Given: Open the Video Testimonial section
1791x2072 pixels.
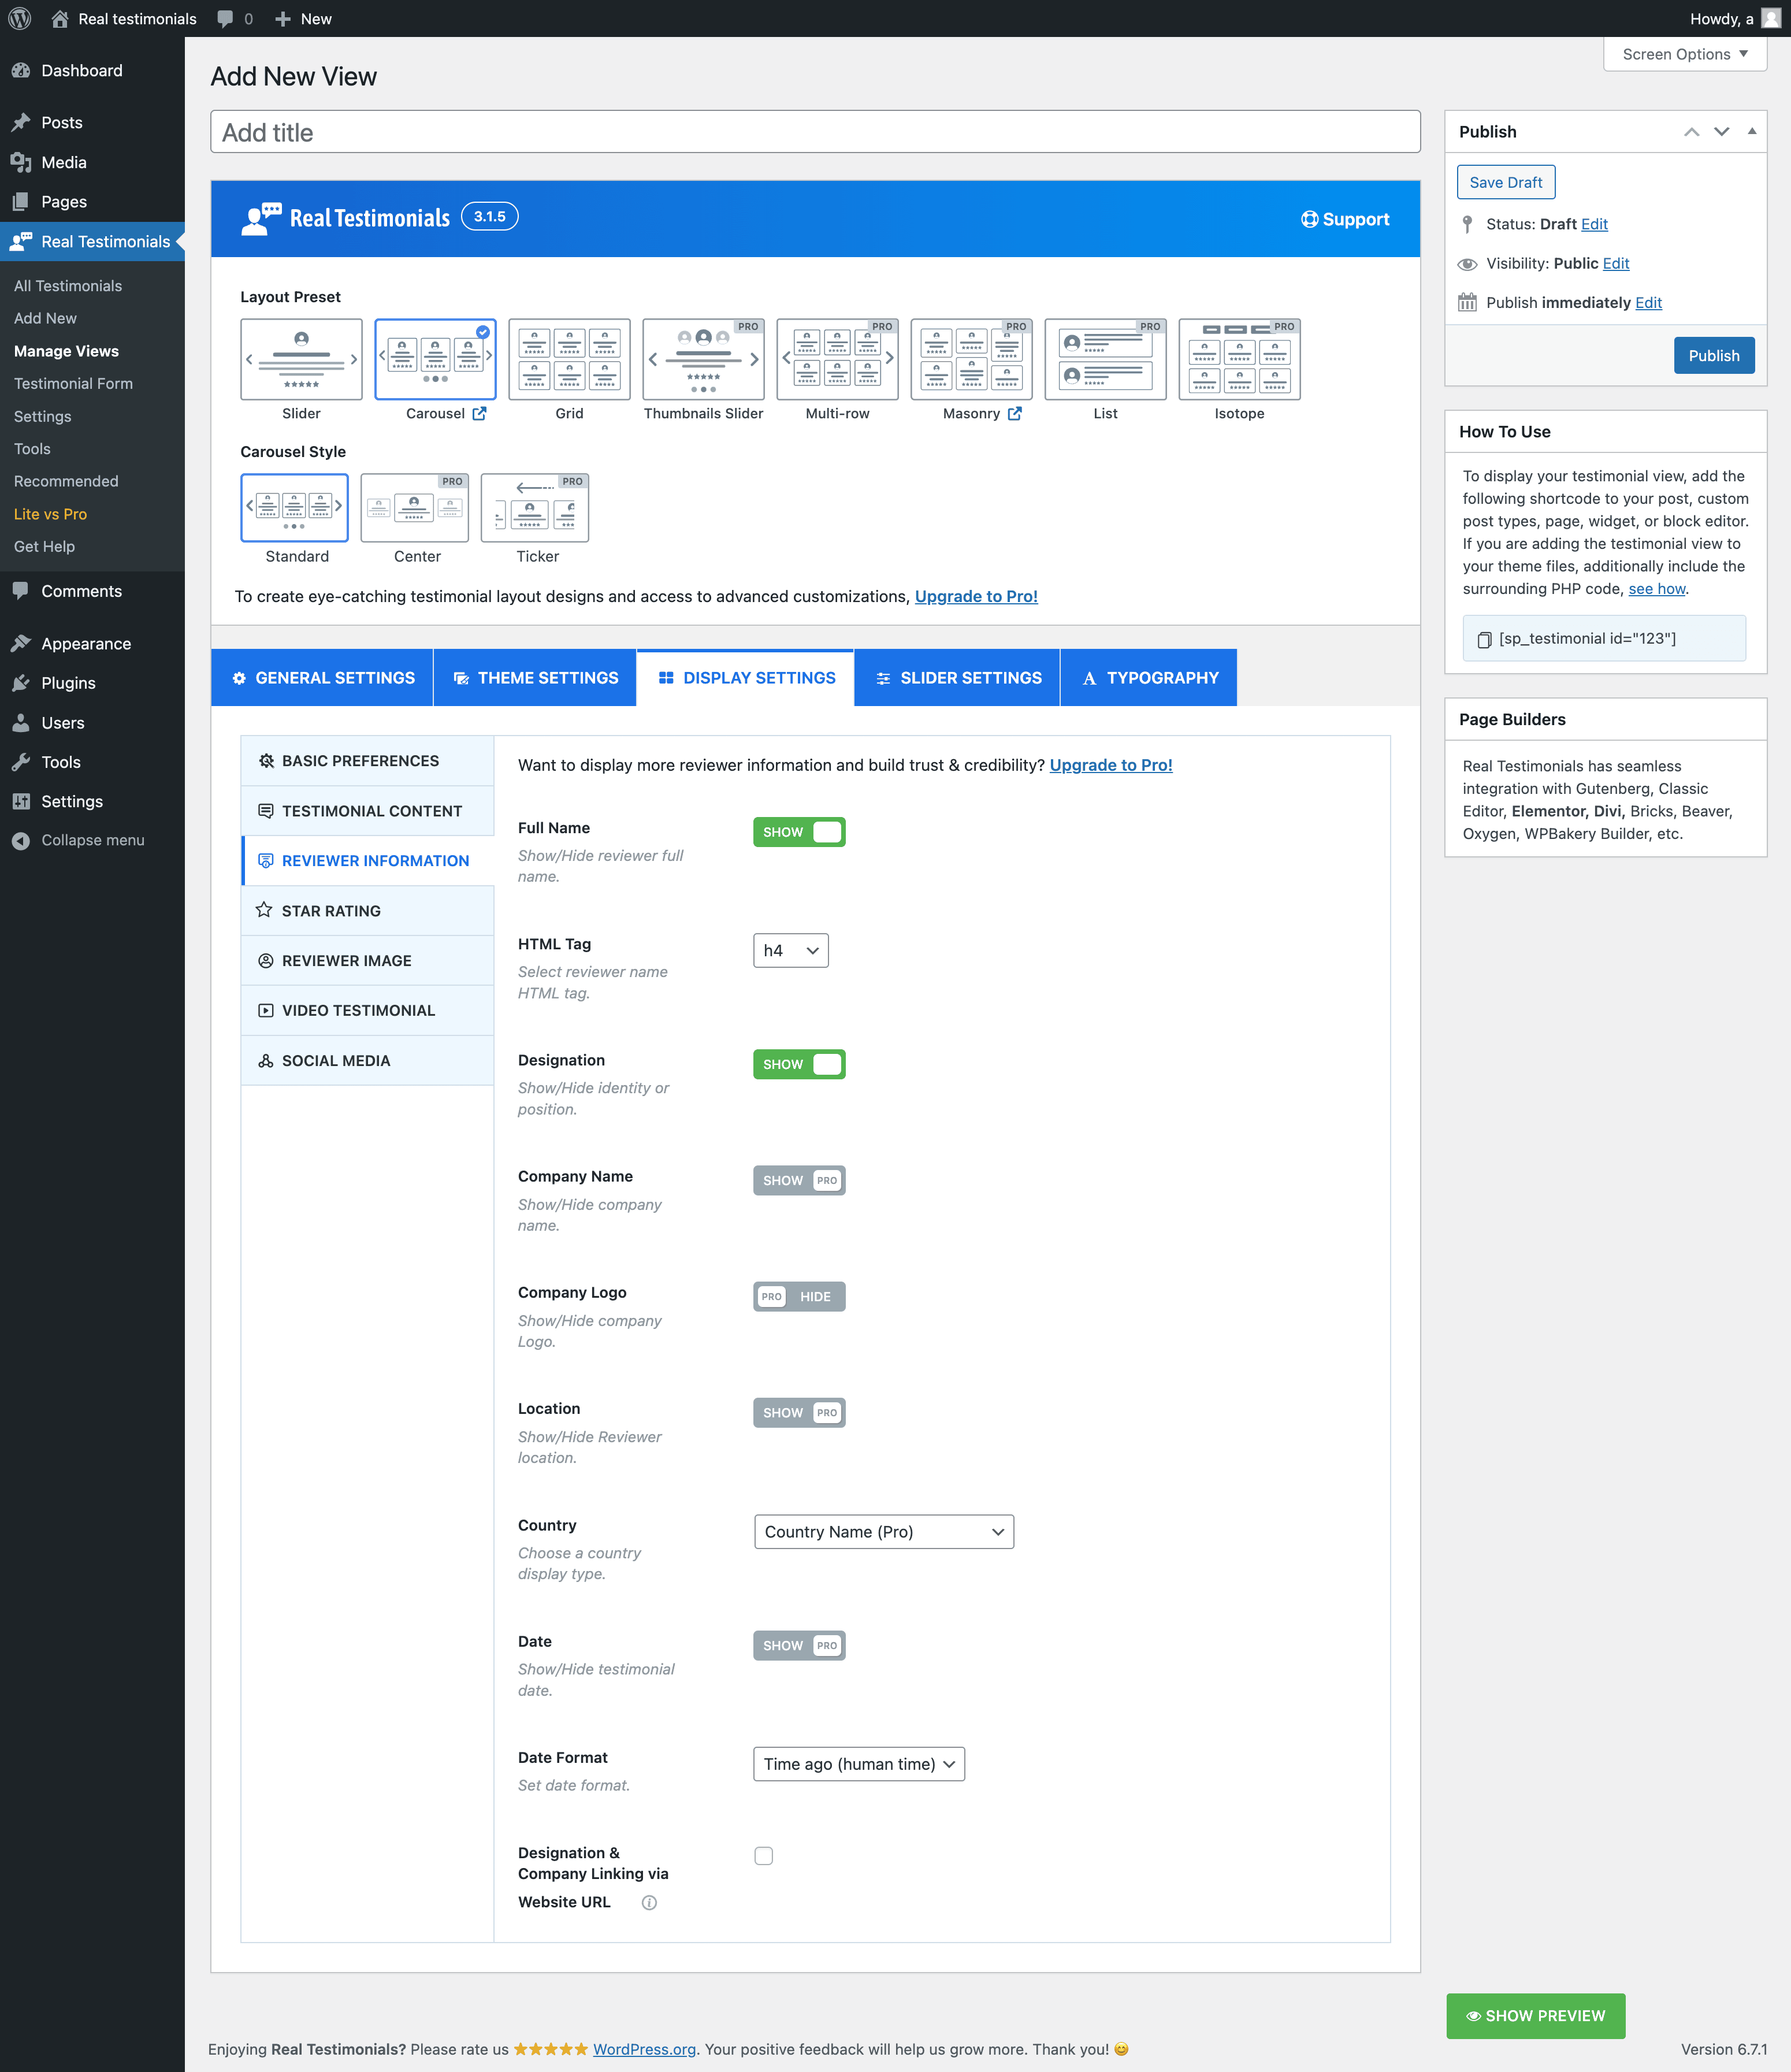Looking at the screenshot, I should (368, 1010).
